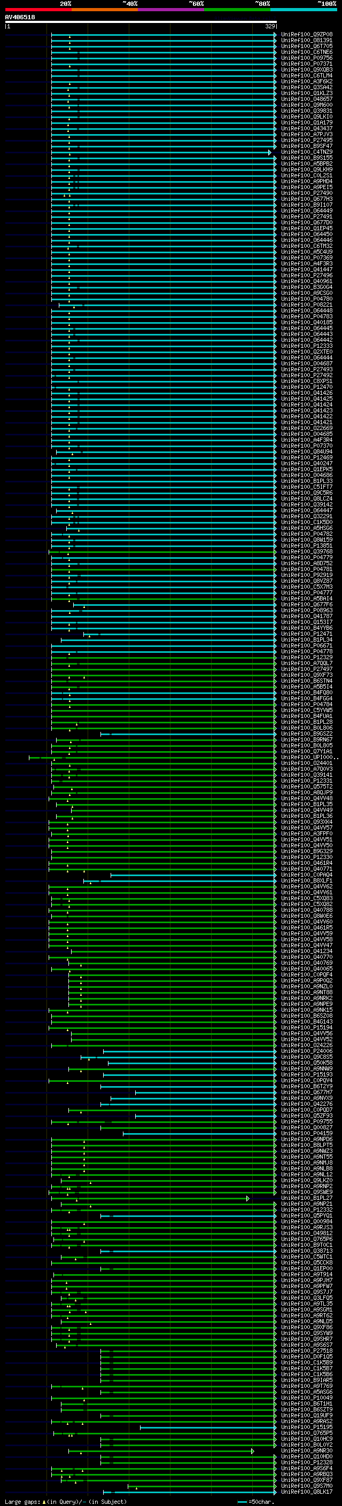Screen dimensions: 342x1506
Task: Click the red 20% identity color band
Action: click(38, 10)
